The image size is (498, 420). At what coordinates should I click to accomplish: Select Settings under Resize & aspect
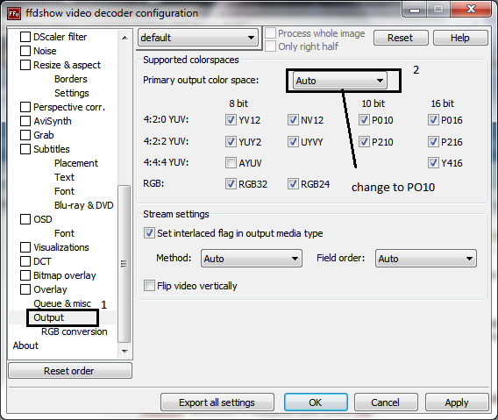tap(72, 93)
